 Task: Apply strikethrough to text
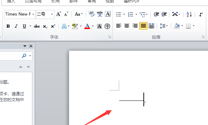pyautogui.click(x=37, y=26)
